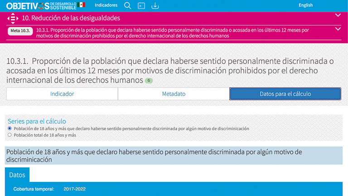348x196 pixels.
Task: Click the Meta 10.3. label button
Action: pyautogui.click(x=20, y=31)
